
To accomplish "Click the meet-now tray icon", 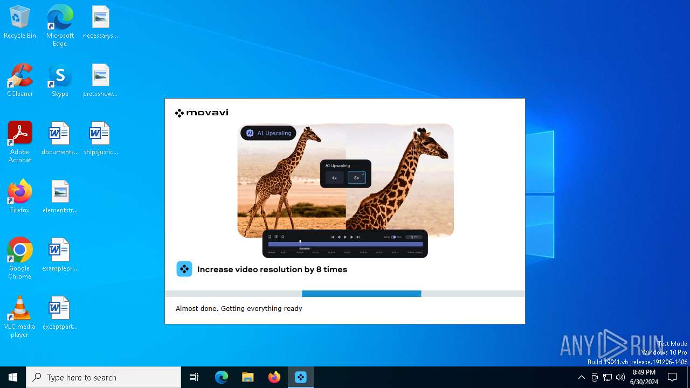I will (x=595, y=377).
